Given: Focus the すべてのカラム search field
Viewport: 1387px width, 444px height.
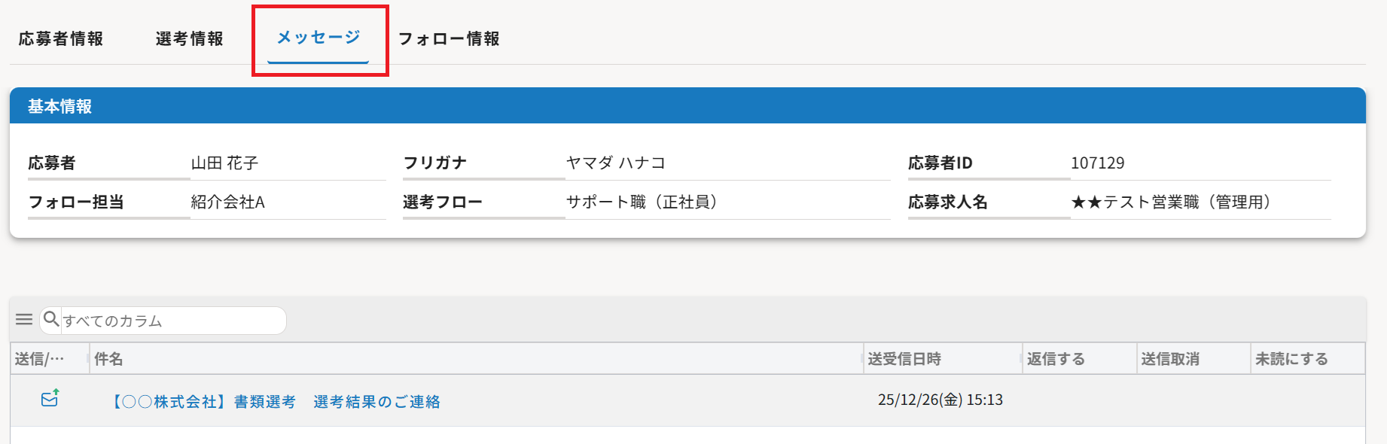Looking at the screenshot, I should coord(172,321).
